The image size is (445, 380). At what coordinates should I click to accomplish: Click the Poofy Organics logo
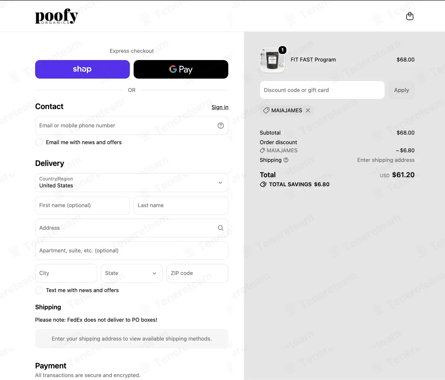point(57,16)
